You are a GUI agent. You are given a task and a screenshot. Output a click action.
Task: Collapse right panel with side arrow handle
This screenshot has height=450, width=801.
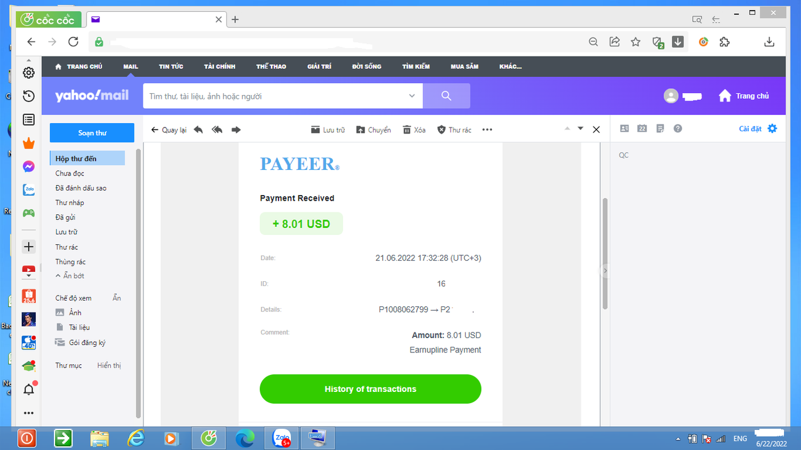pos(605,270)
